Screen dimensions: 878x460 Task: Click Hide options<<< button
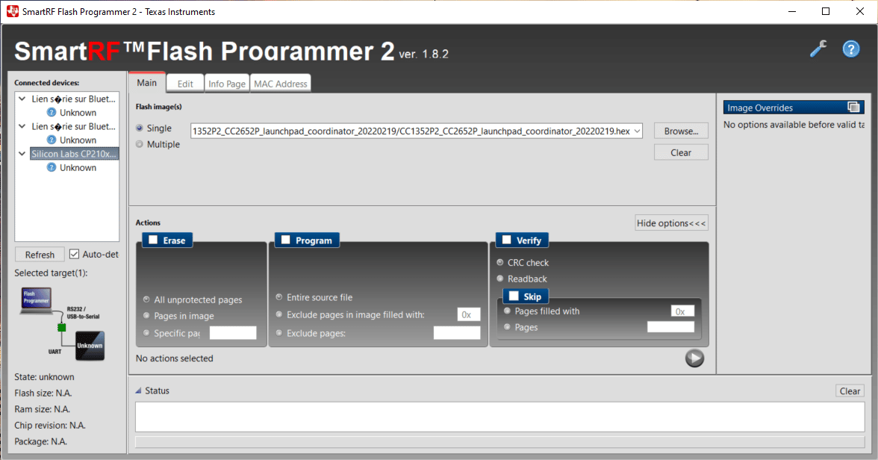tap(671, 223)
